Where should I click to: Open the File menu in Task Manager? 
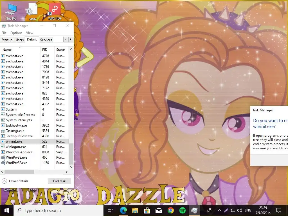pyautogui.click(x=4, y=33)
